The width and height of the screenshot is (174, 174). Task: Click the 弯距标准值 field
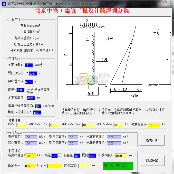click(30, 156)
